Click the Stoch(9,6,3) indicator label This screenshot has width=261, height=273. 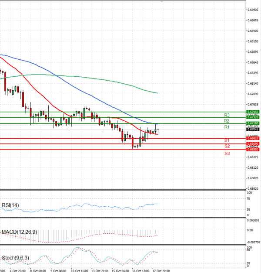[16, 258]
